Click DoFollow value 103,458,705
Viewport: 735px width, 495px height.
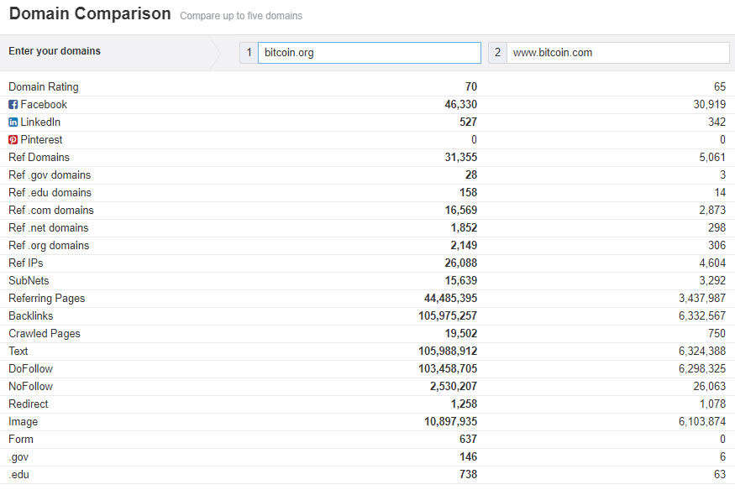(x=448, y=369)
